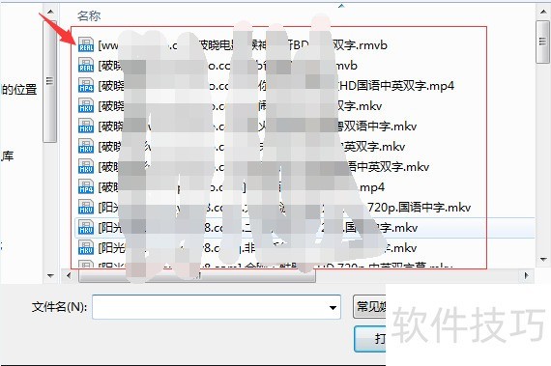551x366 pixels.
Task: Click the horizontal scrollbar thumb under file list
Action: (197, 276)
